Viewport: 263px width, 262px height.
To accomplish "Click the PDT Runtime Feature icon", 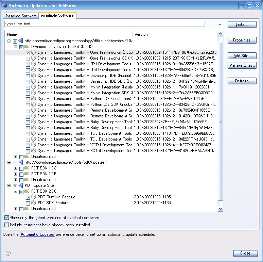I will [x=34, y=197].
